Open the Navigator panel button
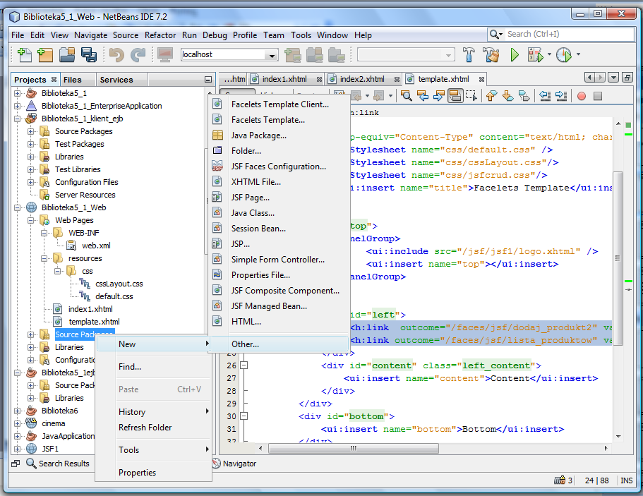643x496 pixels. coord(235,464)
